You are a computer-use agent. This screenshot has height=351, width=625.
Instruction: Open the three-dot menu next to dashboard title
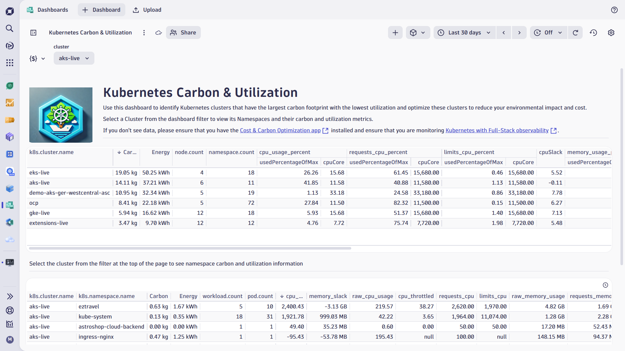pos(144,32)
